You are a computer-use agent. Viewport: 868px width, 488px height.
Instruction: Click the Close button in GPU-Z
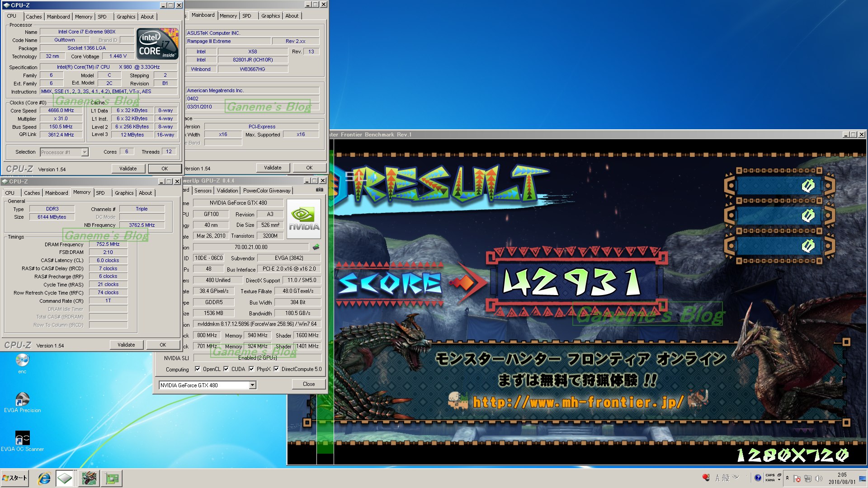309,384
